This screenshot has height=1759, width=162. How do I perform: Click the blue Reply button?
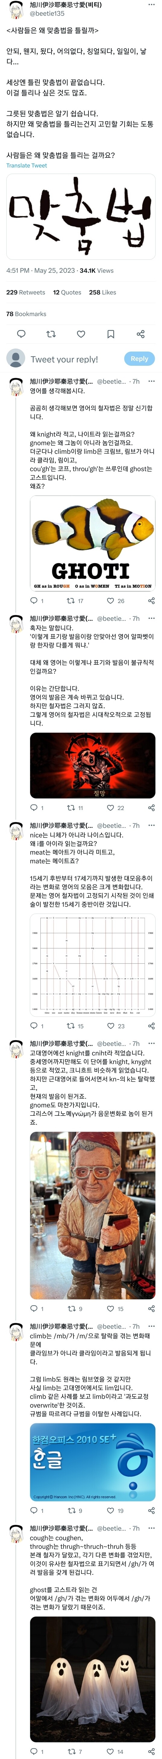pos(139,359)
